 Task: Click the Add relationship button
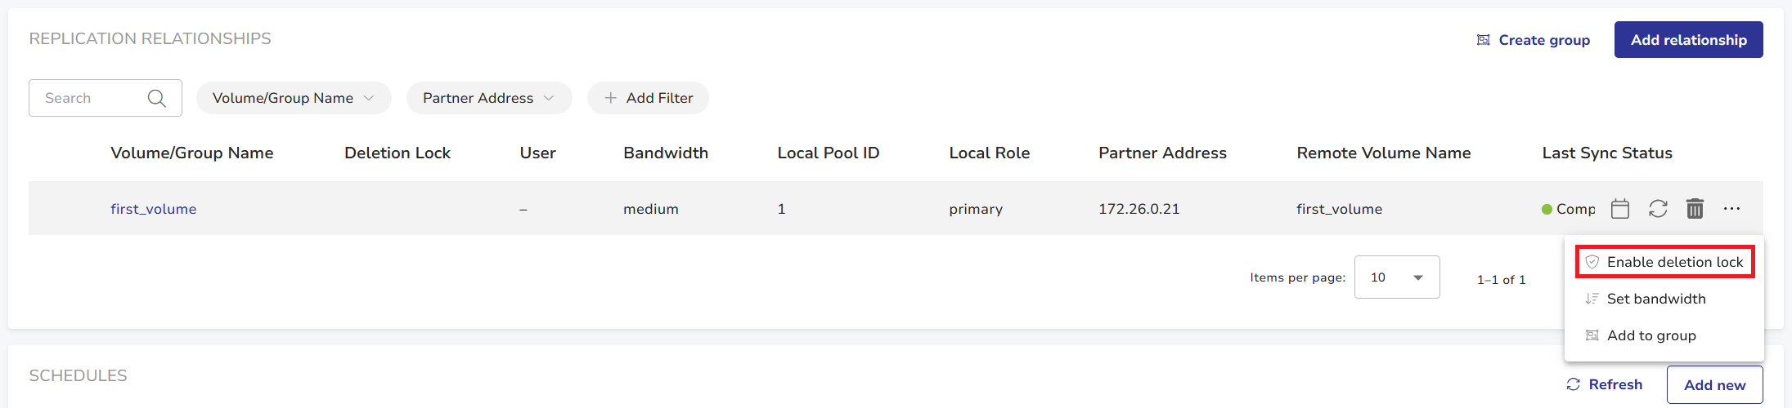click(1688, 40)
